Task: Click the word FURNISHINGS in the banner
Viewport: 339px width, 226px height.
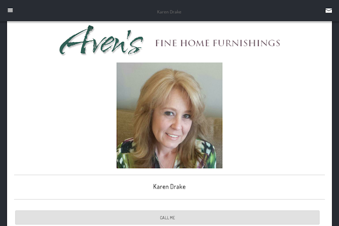Action: 247,43
